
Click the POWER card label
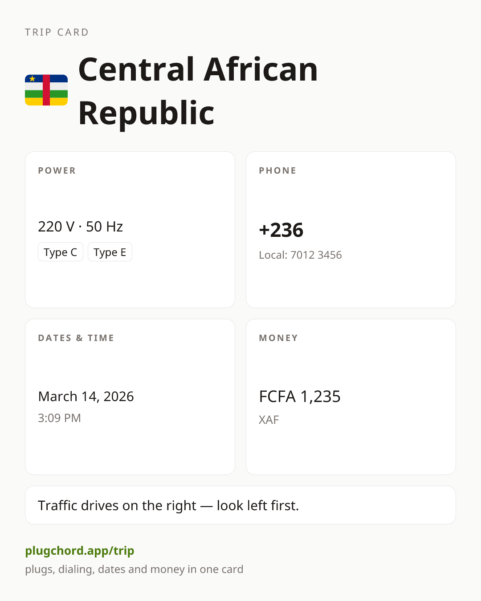coord(57,171)
